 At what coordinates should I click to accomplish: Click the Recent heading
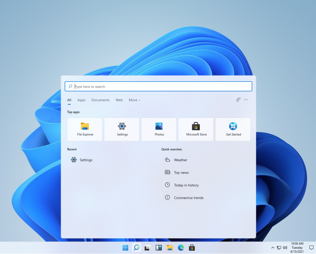[72, 149]
